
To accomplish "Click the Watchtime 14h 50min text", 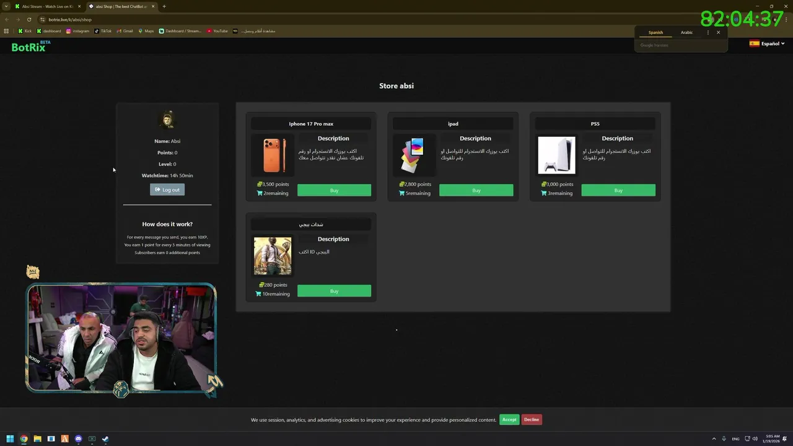I will (x=167, y=175).
